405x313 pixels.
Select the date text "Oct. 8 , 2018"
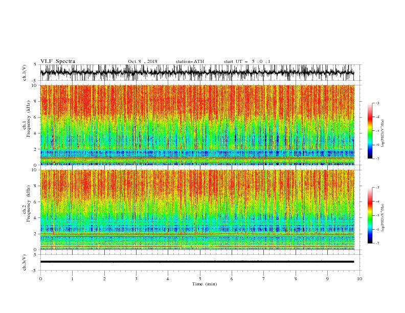[143, 61]
